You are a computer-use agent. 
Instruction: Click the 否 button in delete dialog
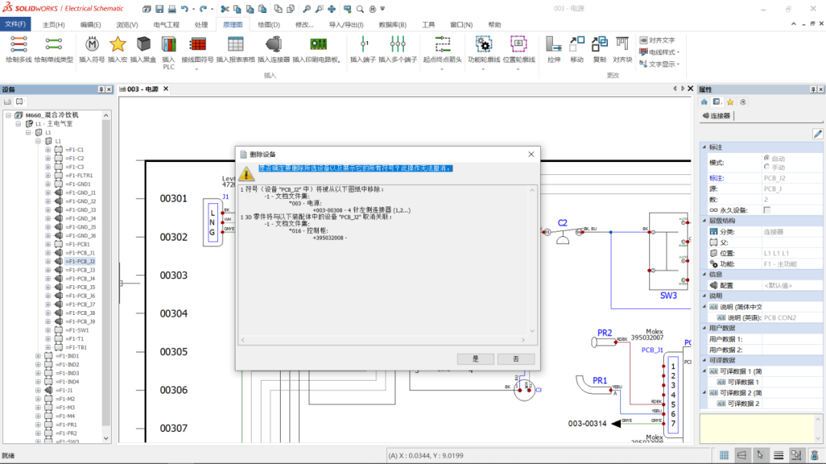click(516, 358)
